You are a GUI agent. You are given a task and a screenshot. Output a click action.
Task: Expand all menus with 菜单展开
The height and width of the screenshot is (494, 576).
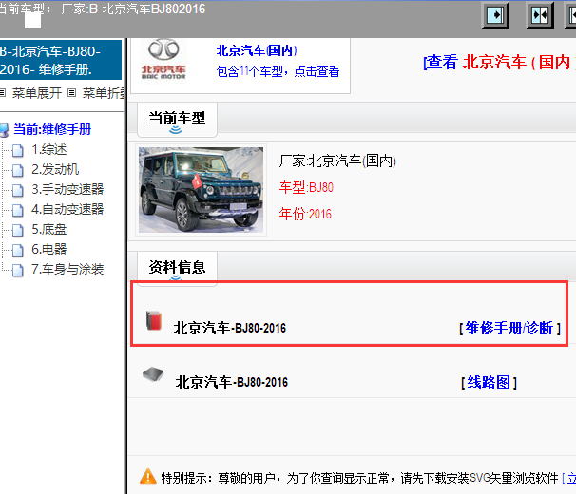pyautogui.click(x=37, y=93)
